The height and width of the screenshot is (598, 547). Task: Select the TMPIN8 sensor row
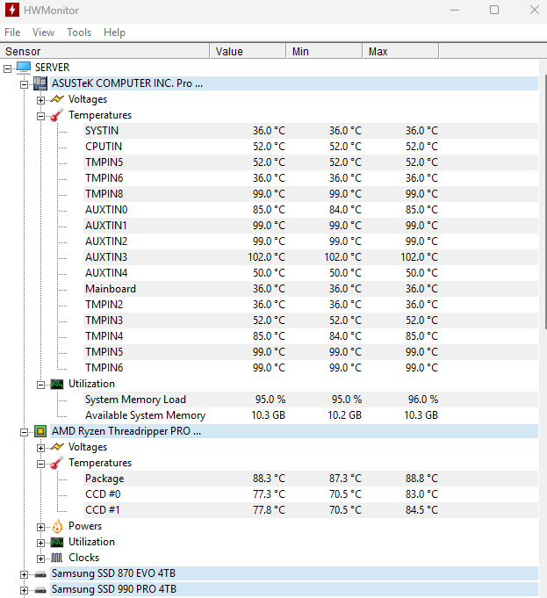coord(311,194)
